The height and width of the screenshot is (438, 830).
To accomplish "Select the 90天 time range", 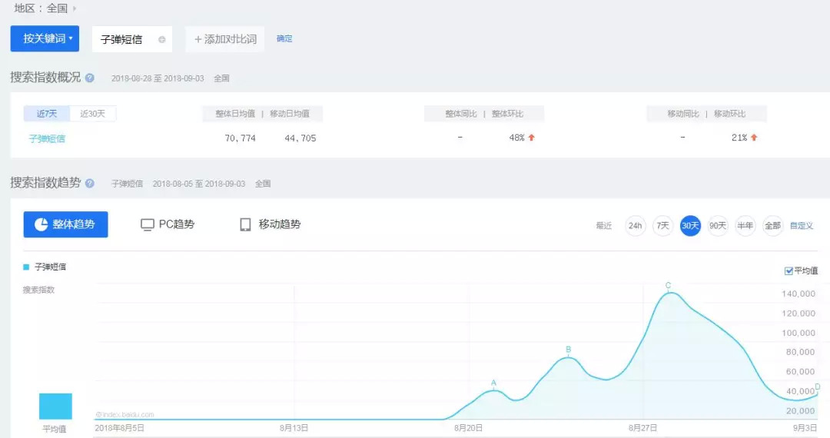I will [718, 226].
